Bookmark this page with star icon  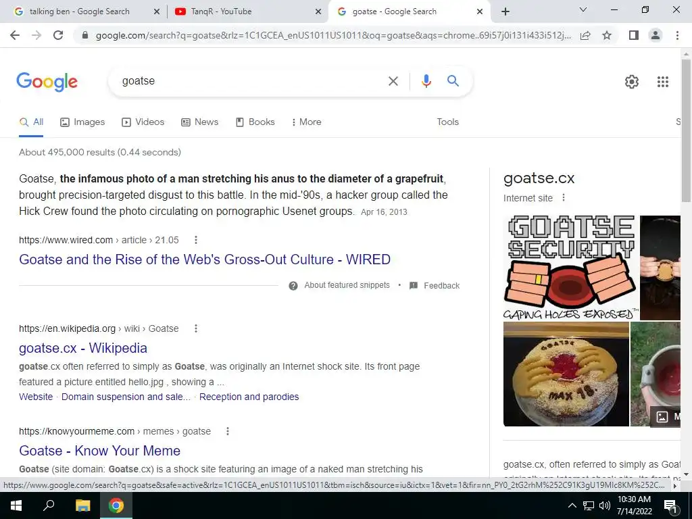click(607, 35)
